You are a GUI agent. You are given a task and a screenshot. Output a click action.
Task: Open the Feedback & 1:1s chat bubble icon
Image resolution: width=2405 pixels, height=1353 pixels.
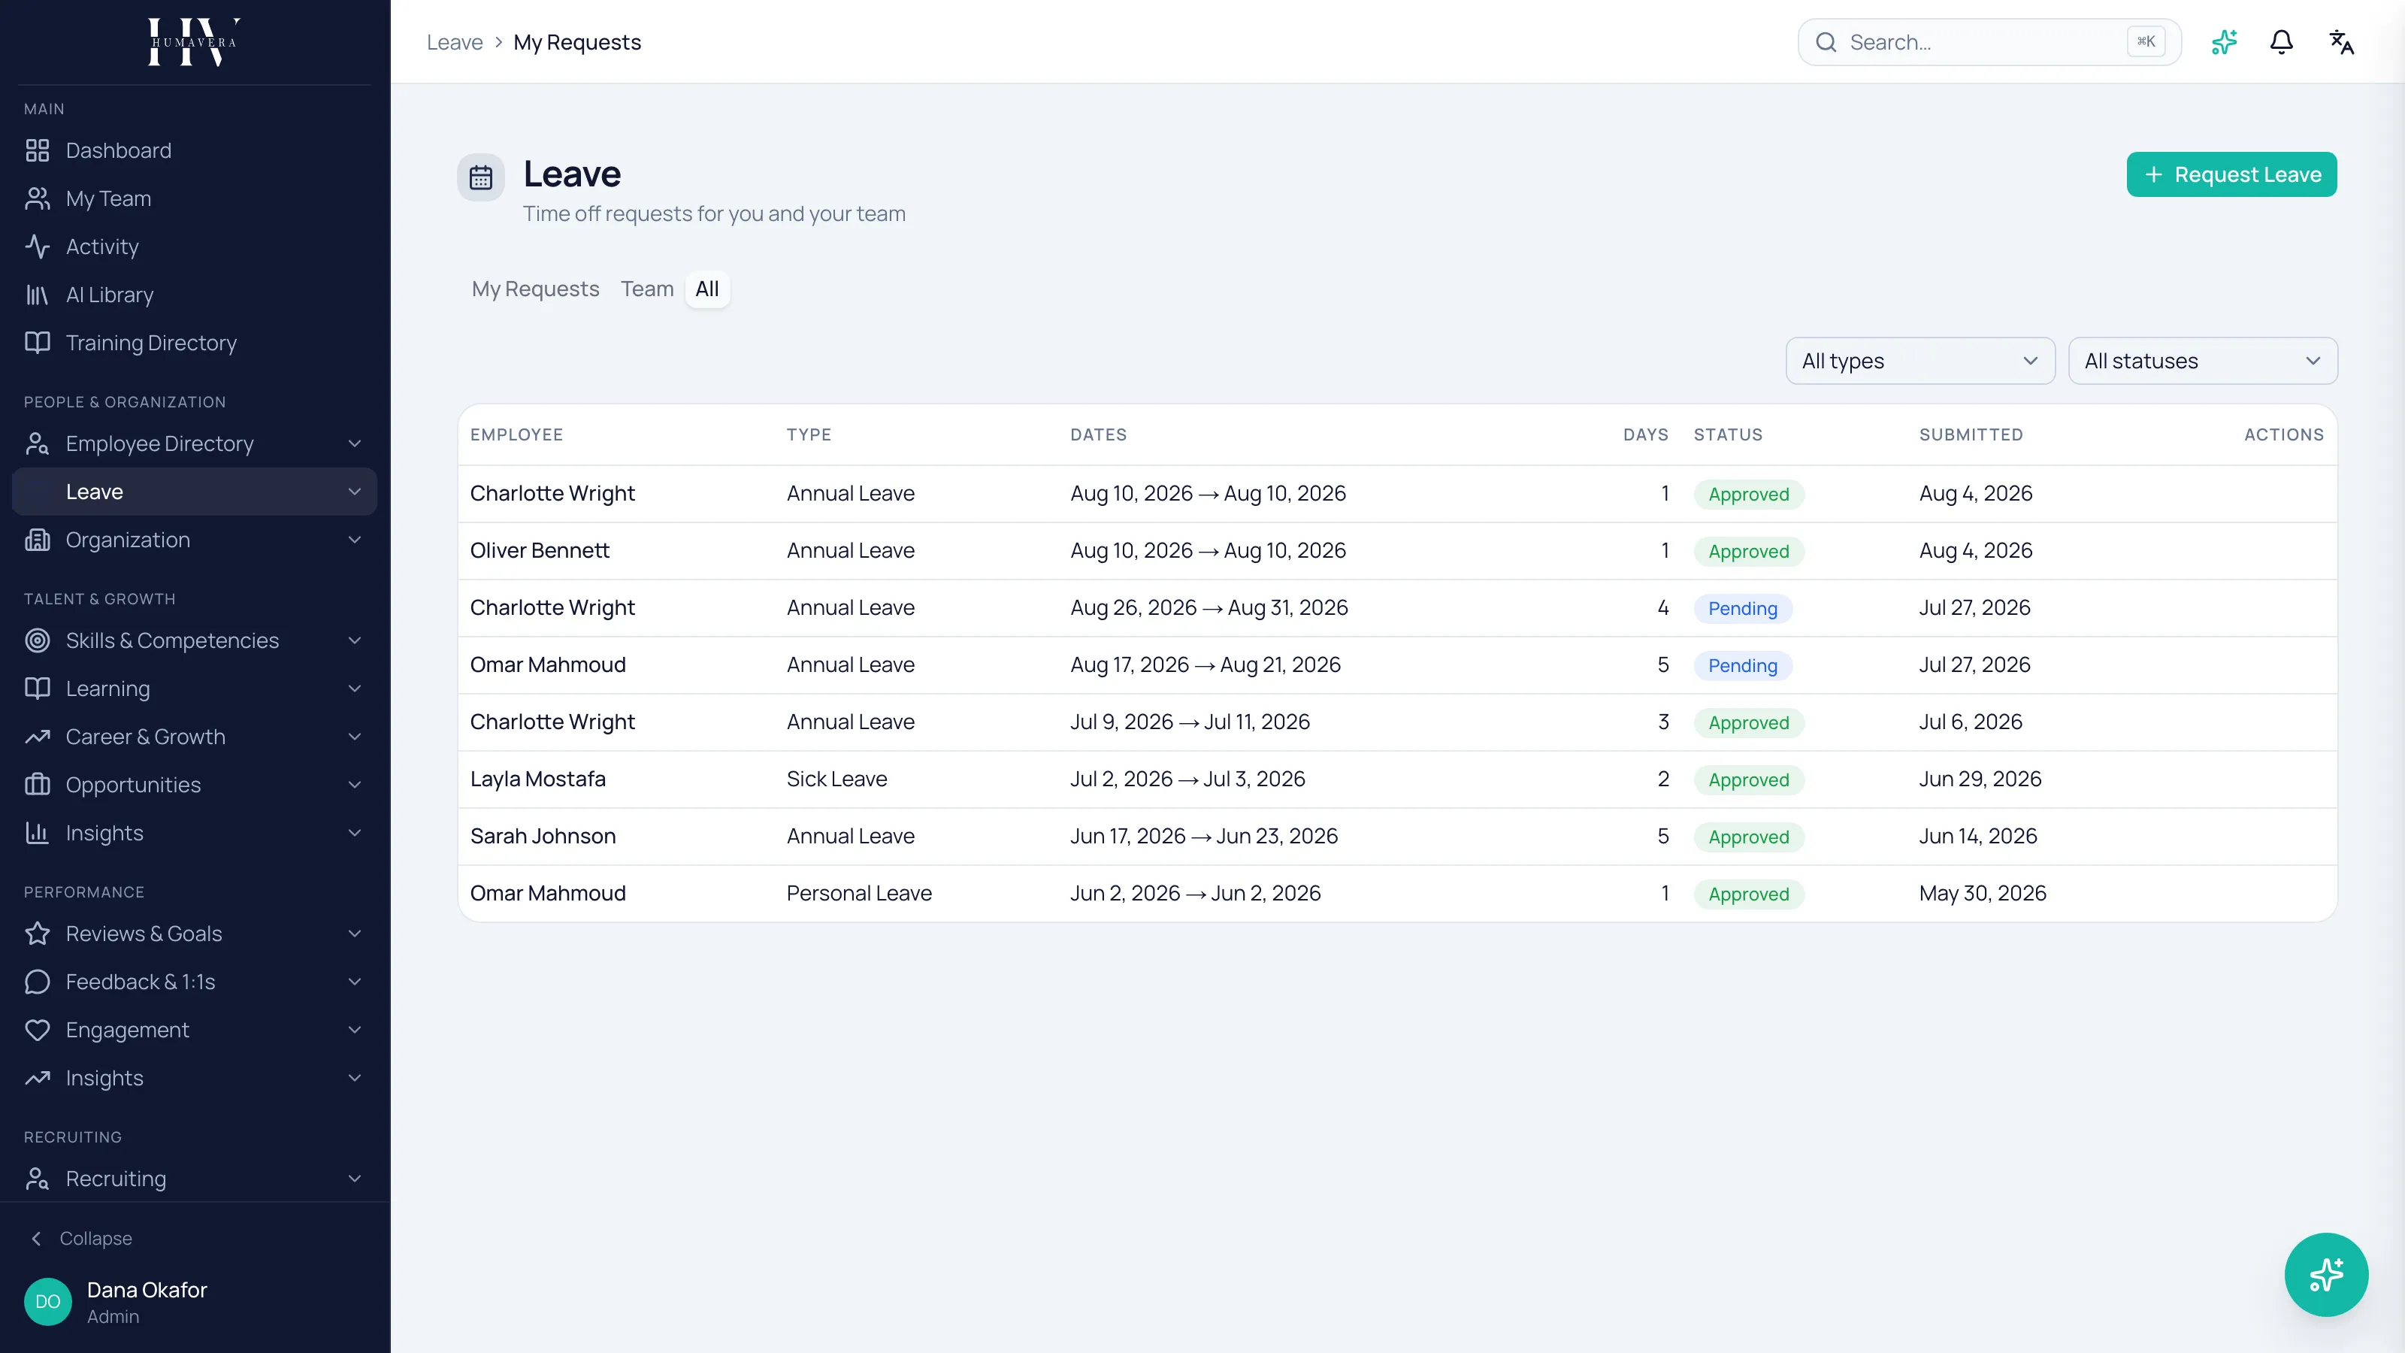38,982
